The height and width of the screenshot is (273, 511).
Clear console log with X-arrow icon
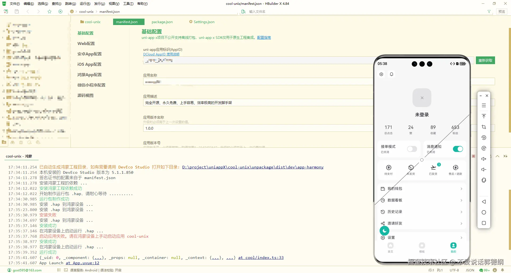[505, 156]
